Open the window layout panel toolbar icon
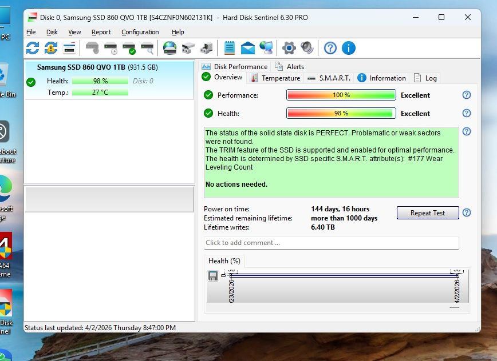Screen dimensions: 497x361 (69, 48)
